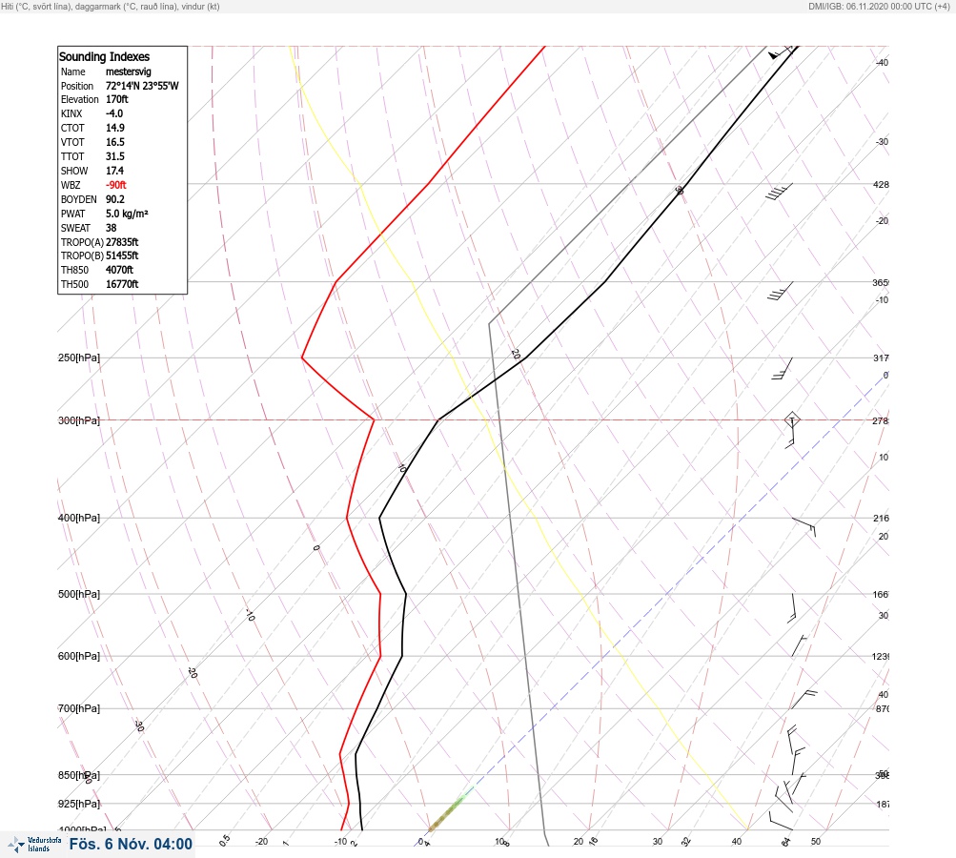Screen dimensions: 956x858
Task: Click the 300[hPa] pressure level label
Action: click(x=79, y=420)
